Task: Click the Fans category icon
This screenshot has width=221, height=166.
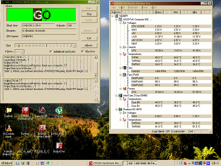Action: coord(125,68)
